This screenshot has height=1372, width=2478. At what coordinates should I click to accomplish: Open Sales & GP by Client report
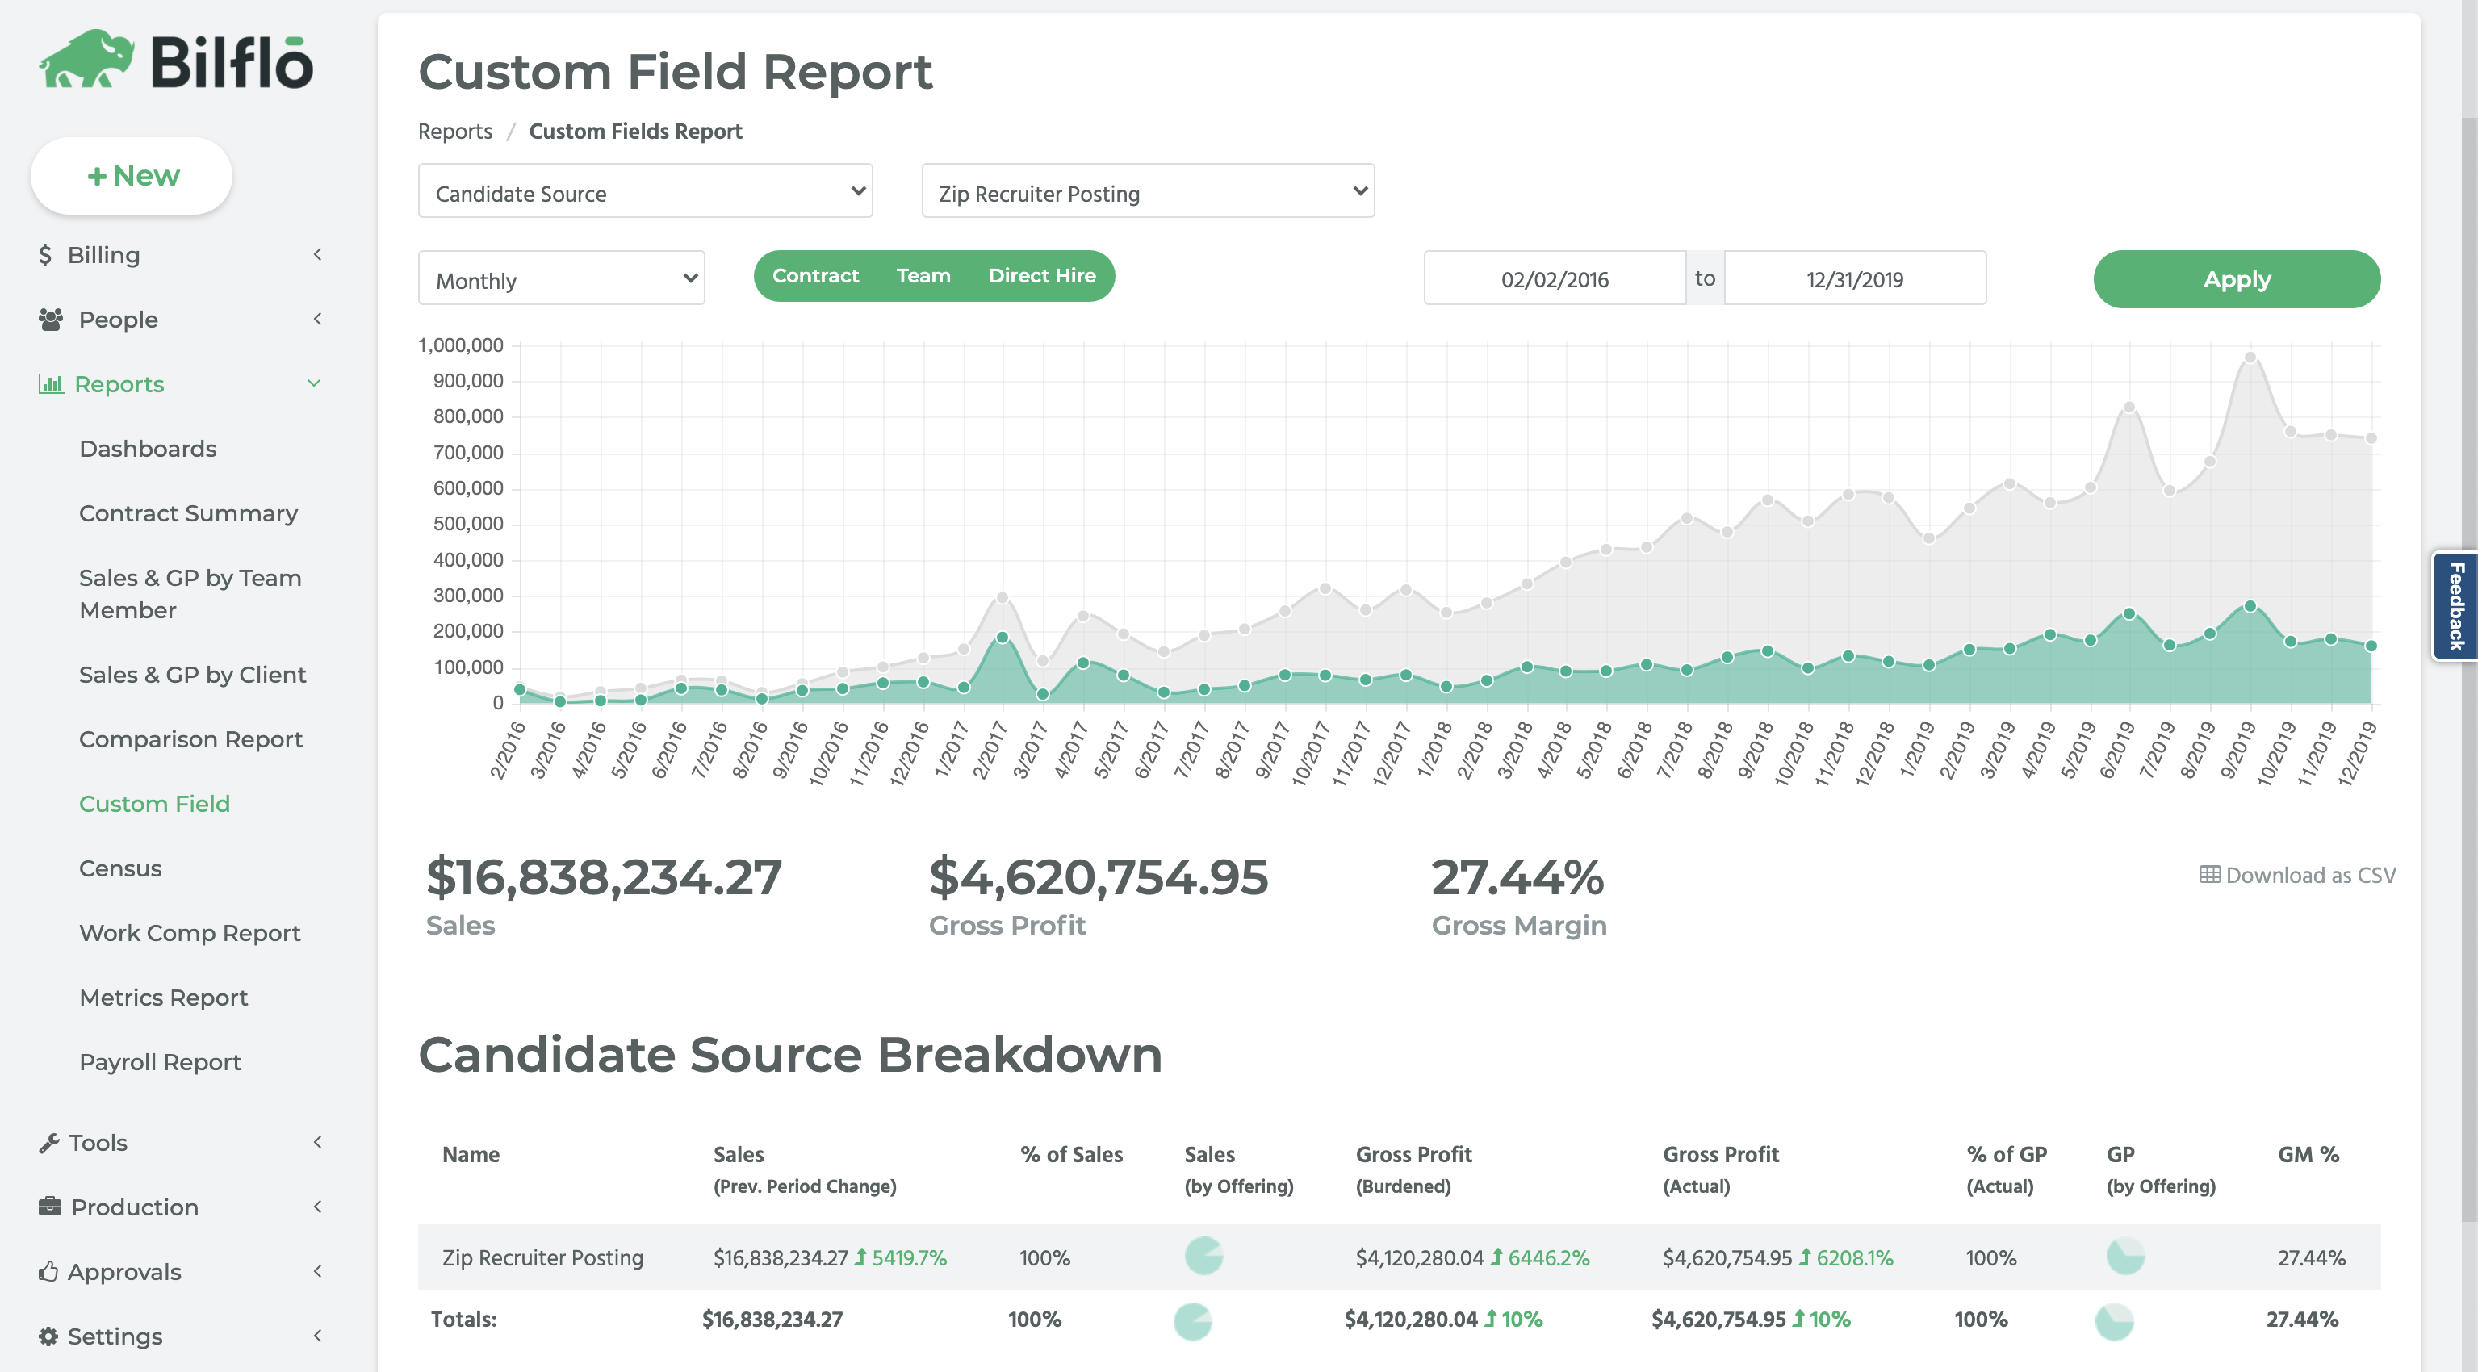(192, 675)
